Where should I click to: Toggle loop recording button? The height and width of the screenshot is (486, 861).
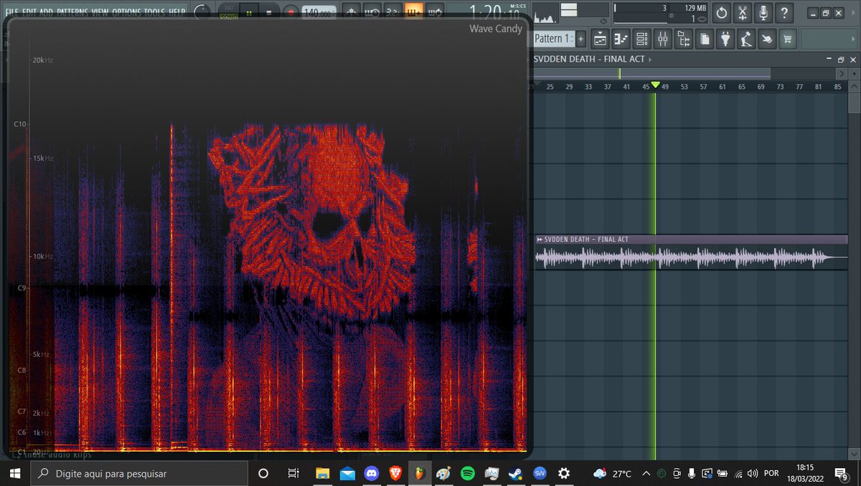(x=434, y=12)
